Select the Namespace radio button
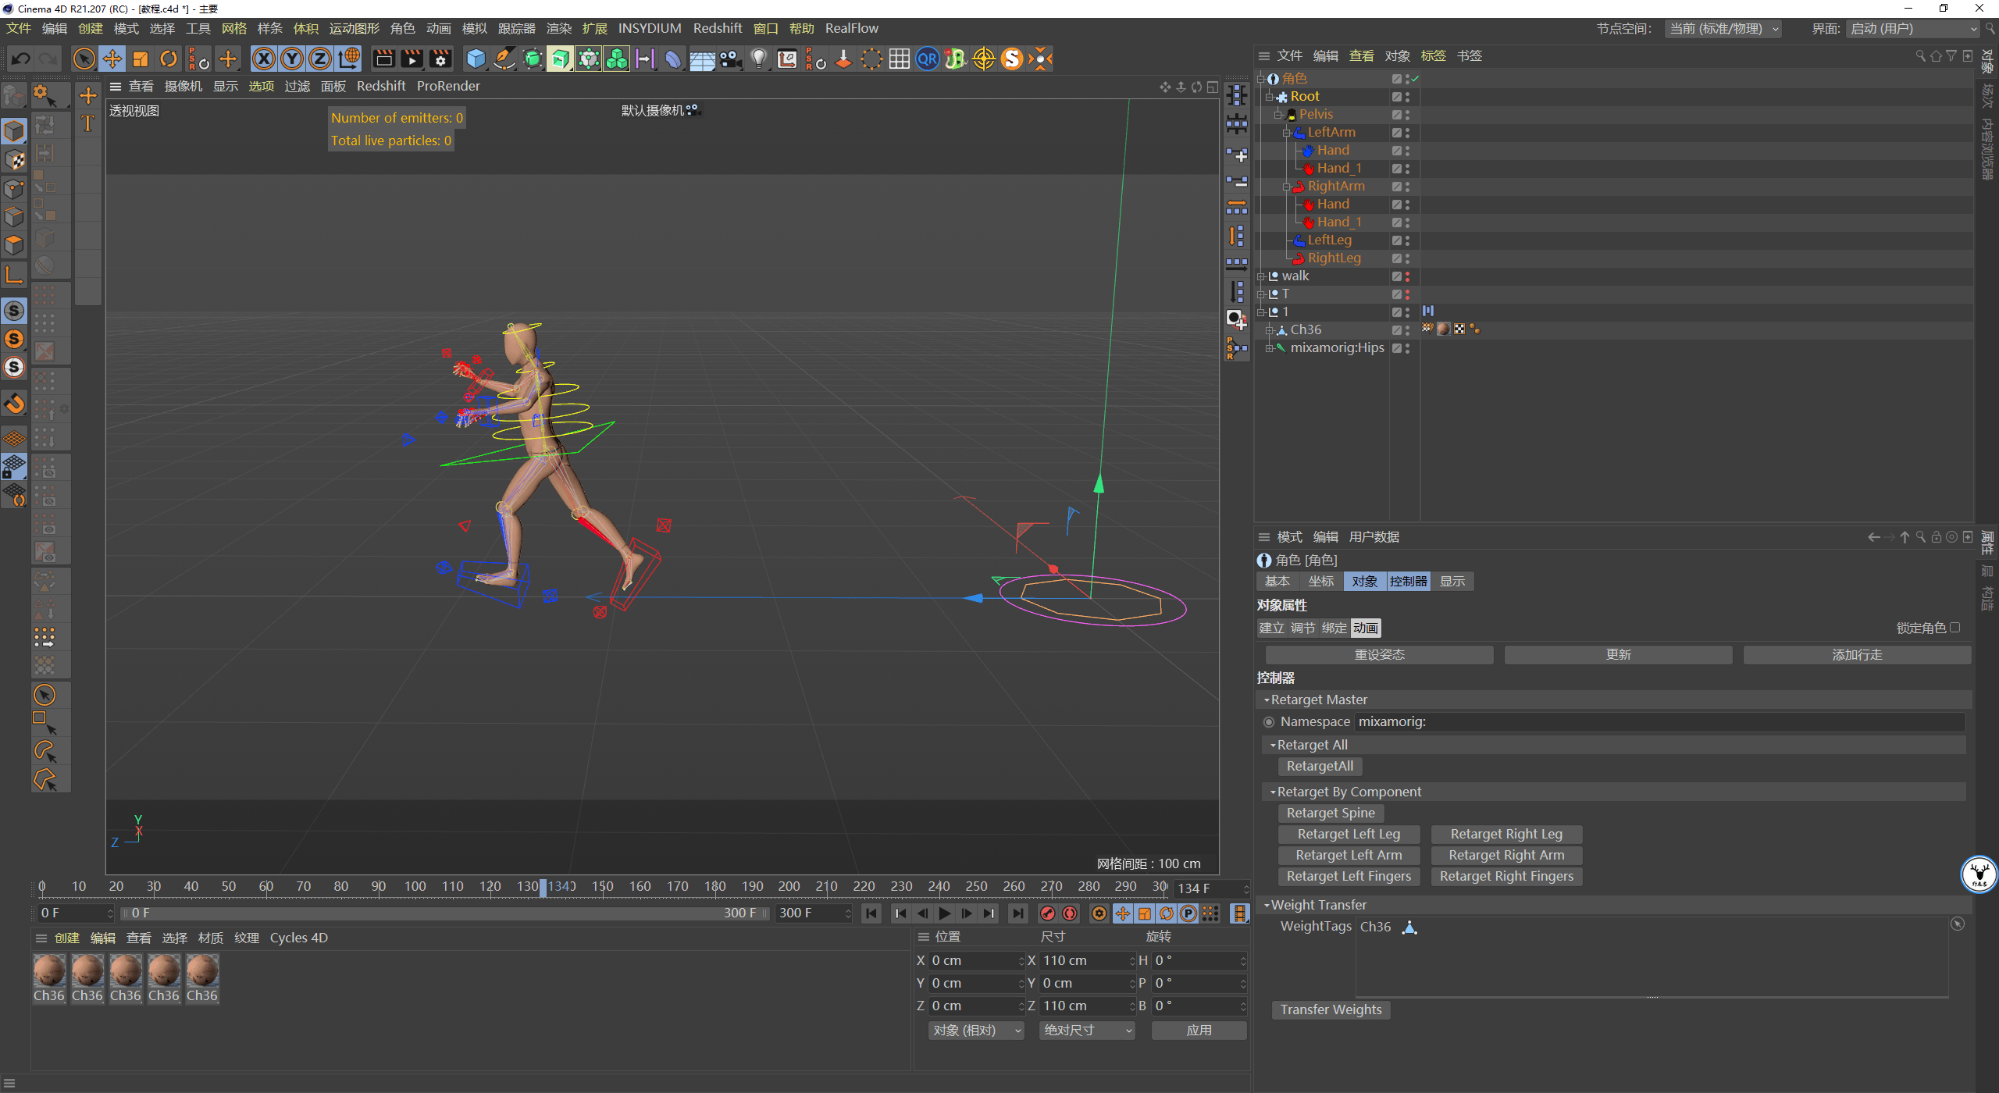Image resolution: width=1999 pixels, height=1093 pixels. 1269,722
